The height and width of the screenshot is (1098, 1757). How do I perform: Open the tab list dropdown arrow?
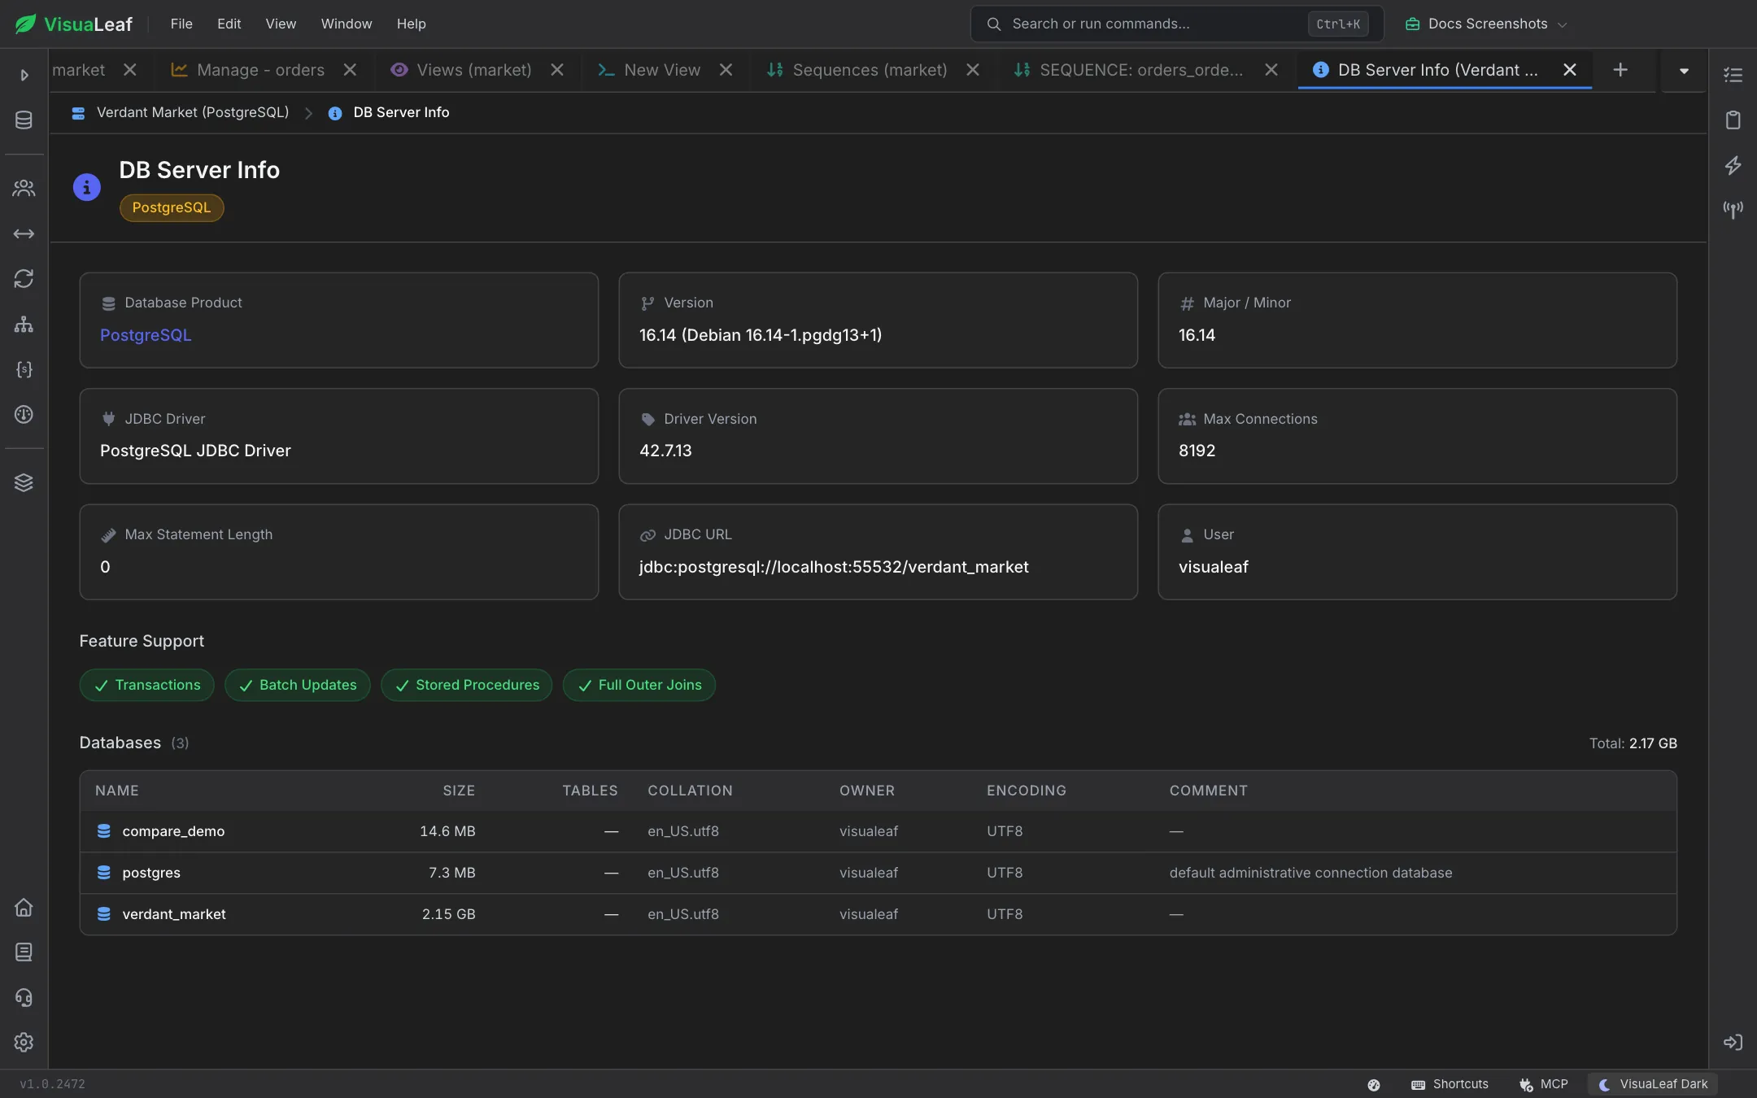pyautogui.click(x=1684, y=71)
